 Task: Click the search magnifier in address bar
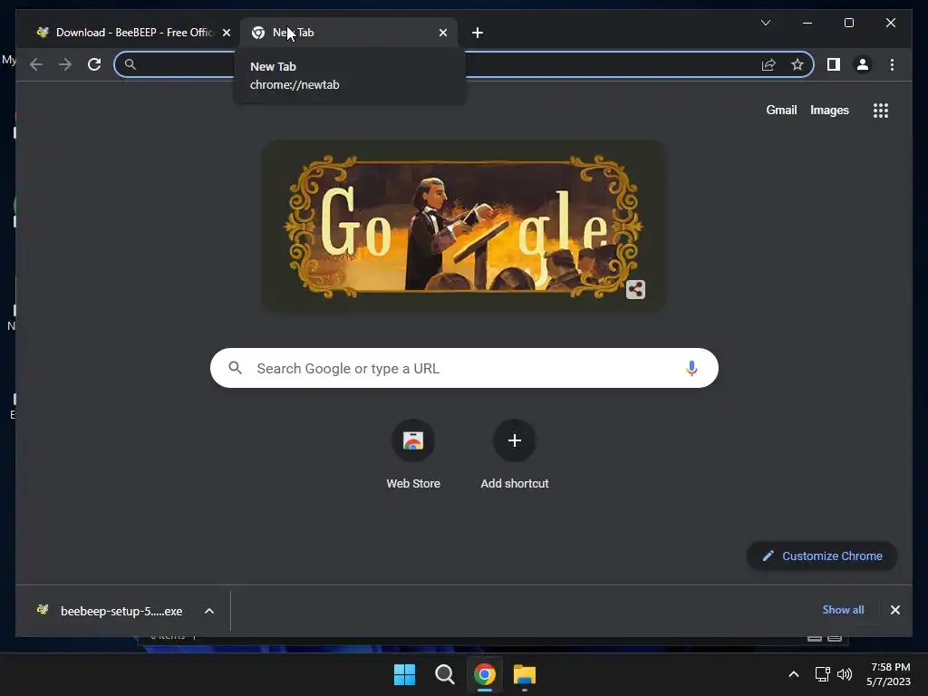click(x=130, y=64)
